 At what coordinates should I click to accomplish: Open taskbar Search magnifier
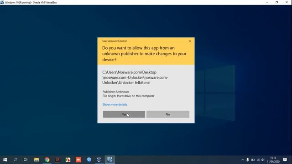click(x=16, y=160)
